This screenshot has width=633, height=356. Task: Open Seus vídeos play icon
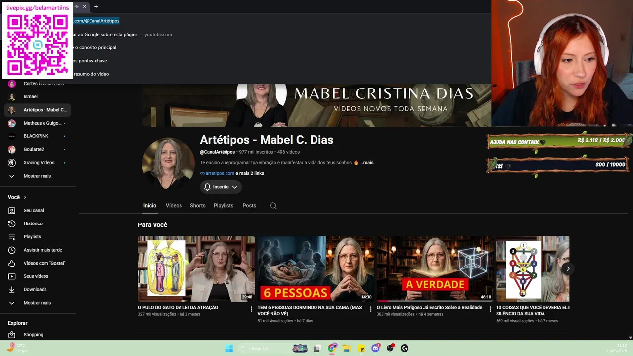[x=12, y=276]
